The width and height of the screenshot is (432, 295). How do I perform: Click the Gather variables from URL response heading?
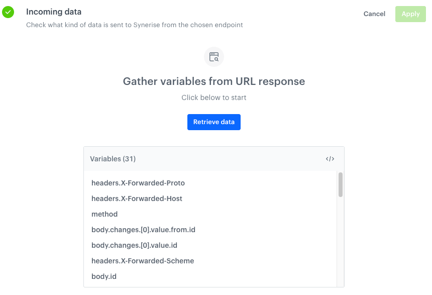(x=214, y=81)
